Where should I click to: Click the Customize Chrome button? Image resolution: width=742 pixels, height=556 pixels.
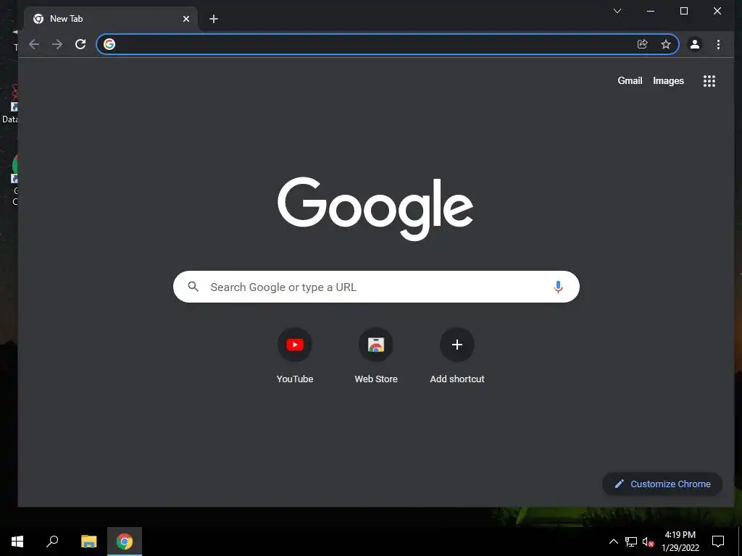(662, 484)
